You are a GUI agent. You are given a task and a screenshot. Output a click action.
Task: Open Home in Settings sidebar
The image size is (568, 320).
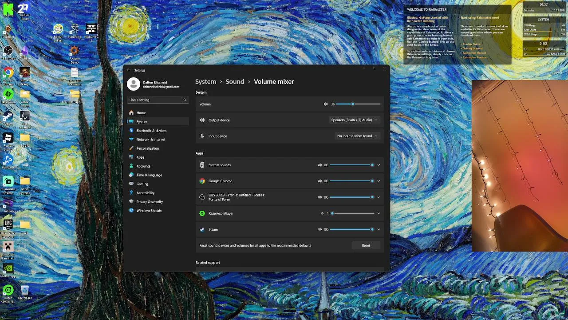(158, 113)
